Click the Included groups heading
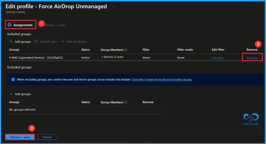This screenshot has width=266, height=144. point(19,34)
